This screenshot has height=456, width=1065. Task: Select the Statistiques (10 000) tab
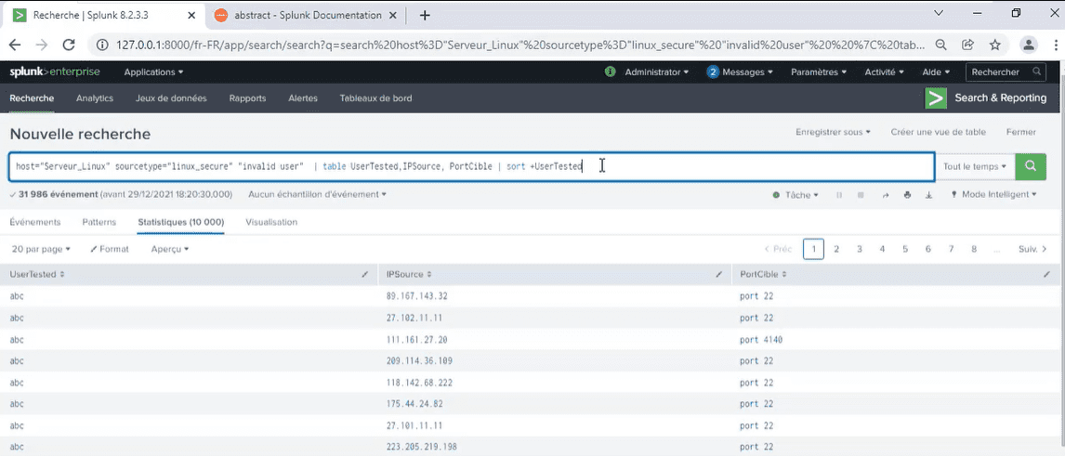pos(180,222)
